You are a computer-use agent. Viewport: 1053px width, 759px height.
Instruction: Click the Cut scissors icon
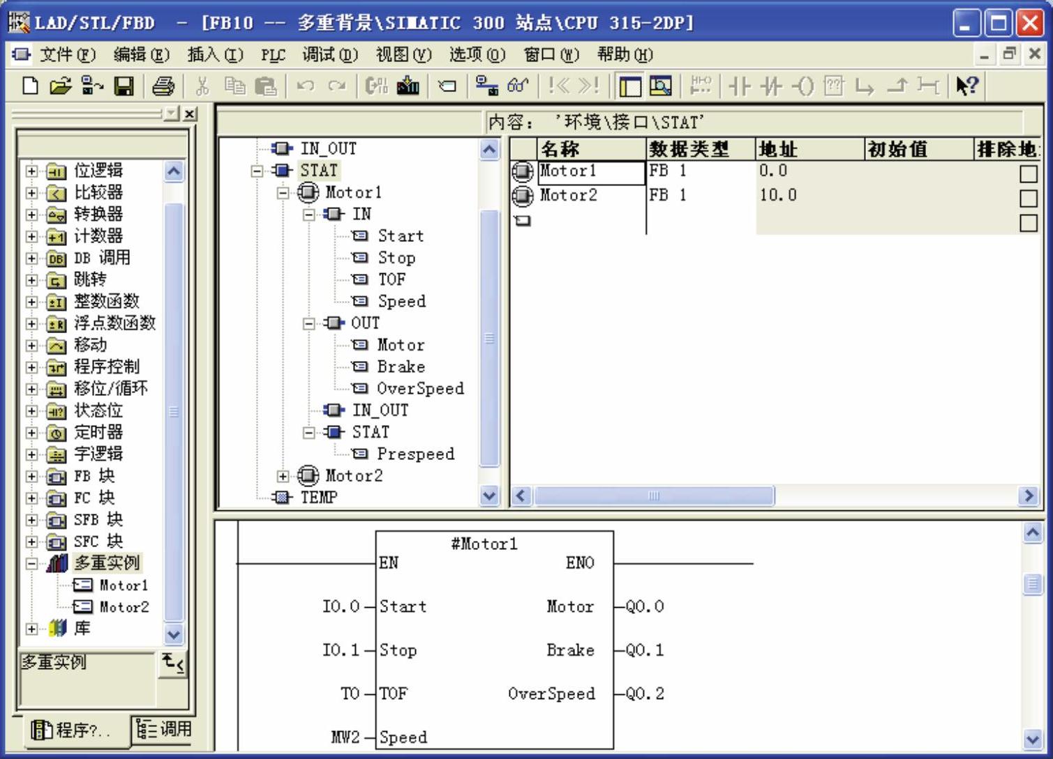pyautogui.click(x=202, y=86)
